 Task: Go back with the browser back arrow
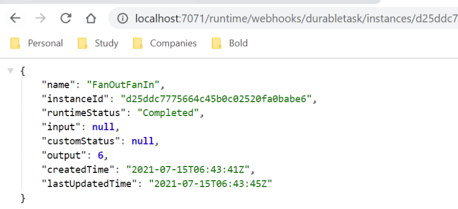(x=15, y=19)
